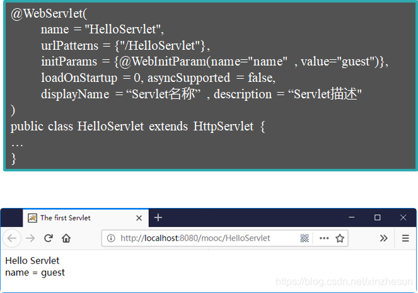Click the displayName = “Servlet名称” code line

pos(201,94)
